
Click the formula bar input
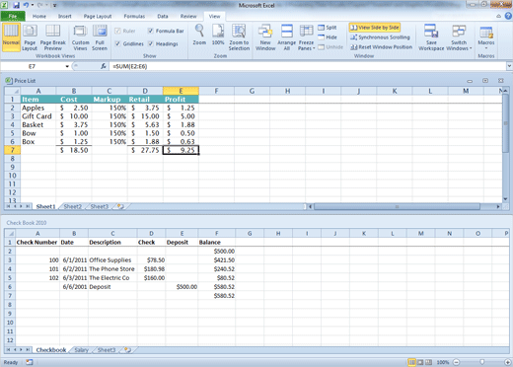coord(308,66)
